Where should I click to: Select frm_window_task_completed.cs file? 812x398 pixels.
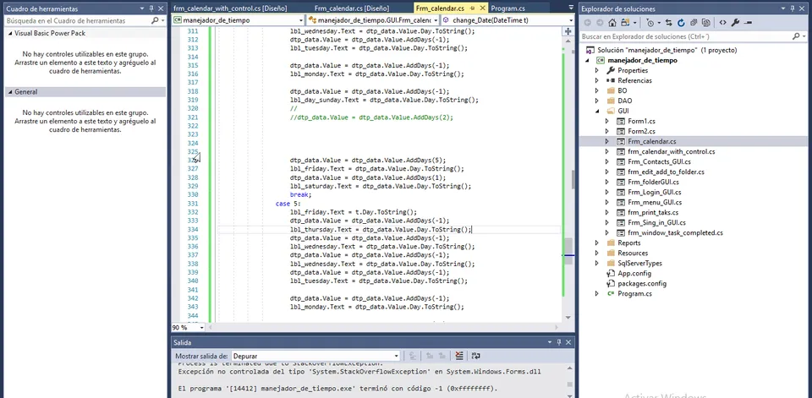[675, 232]
